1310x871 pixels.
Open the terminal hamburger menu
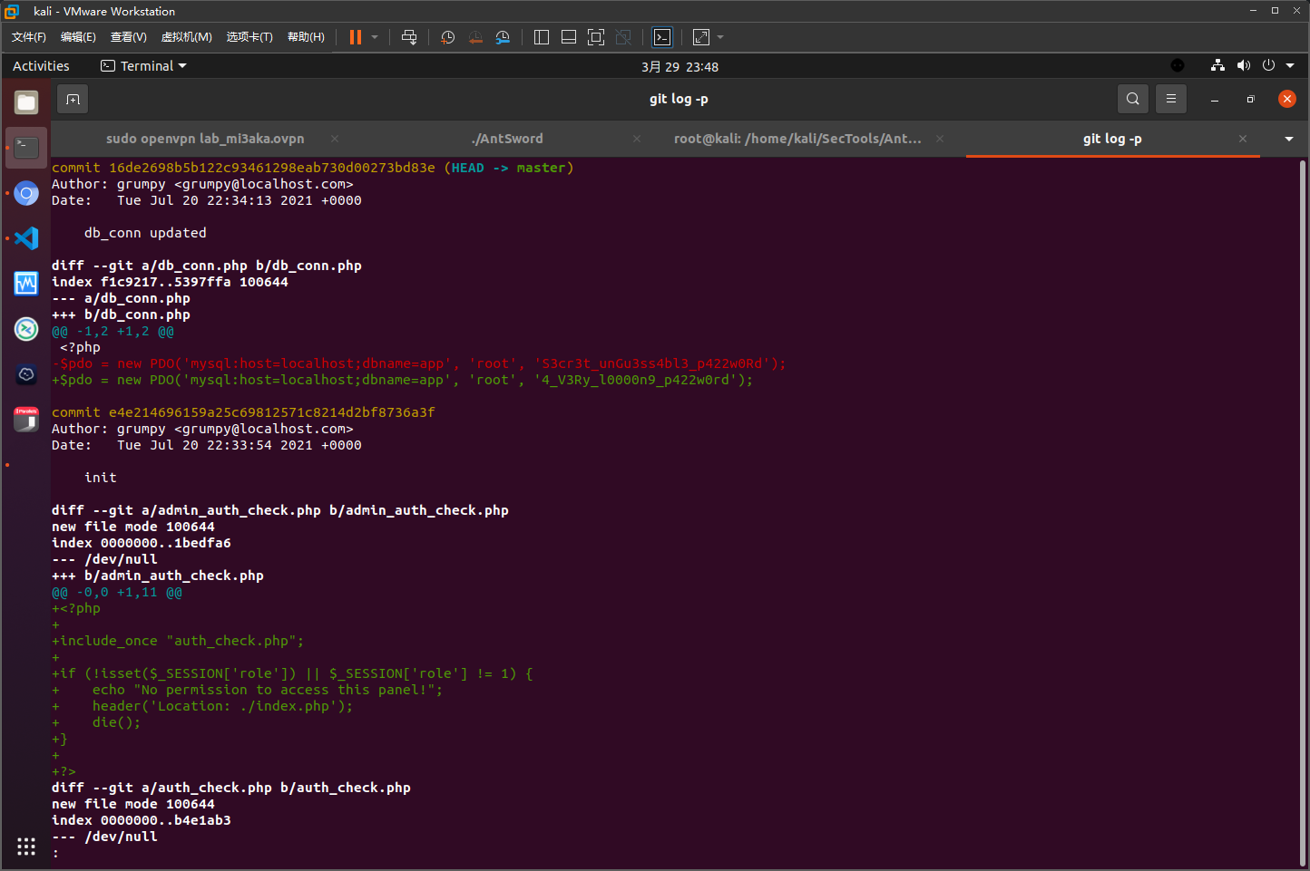pos(1170,99)
